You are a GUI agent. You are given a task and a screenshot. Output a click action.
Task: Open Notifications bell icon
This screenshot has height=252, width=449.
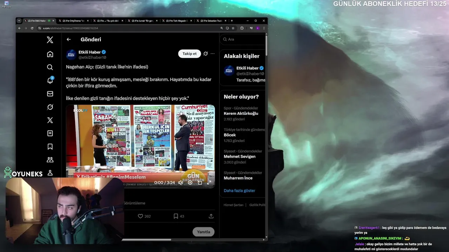[x=50, y=80]
